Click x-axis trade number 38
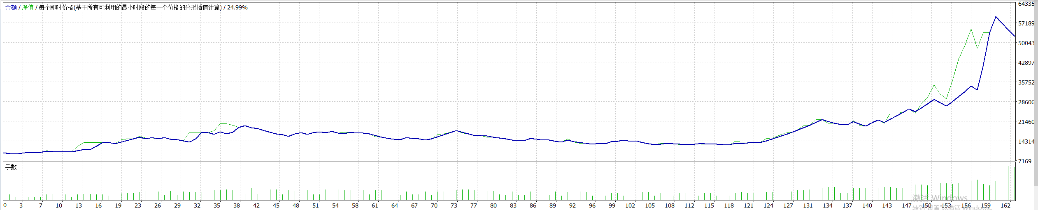The image size is (1038, 210). tap(237, 205)
